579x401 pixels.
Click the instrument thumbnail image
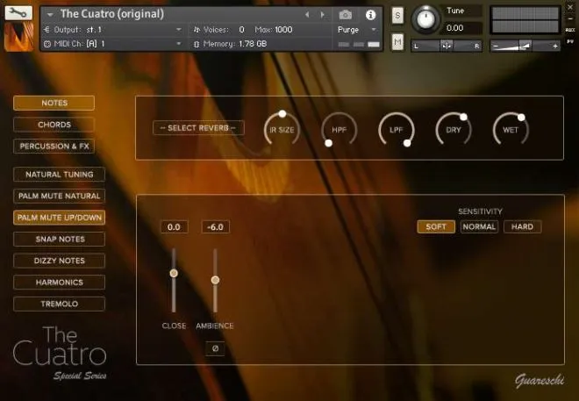tap(18, 37)
